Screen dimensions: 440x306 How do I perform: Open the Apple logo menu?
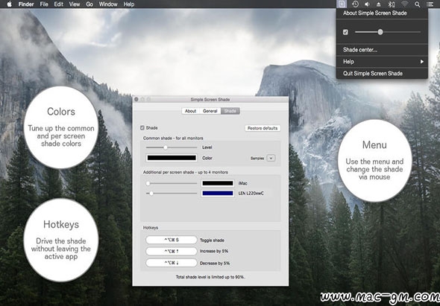click(9, 4)
